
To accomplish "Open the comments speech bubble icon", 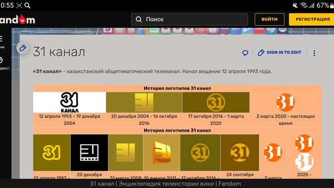I will 245,53.
